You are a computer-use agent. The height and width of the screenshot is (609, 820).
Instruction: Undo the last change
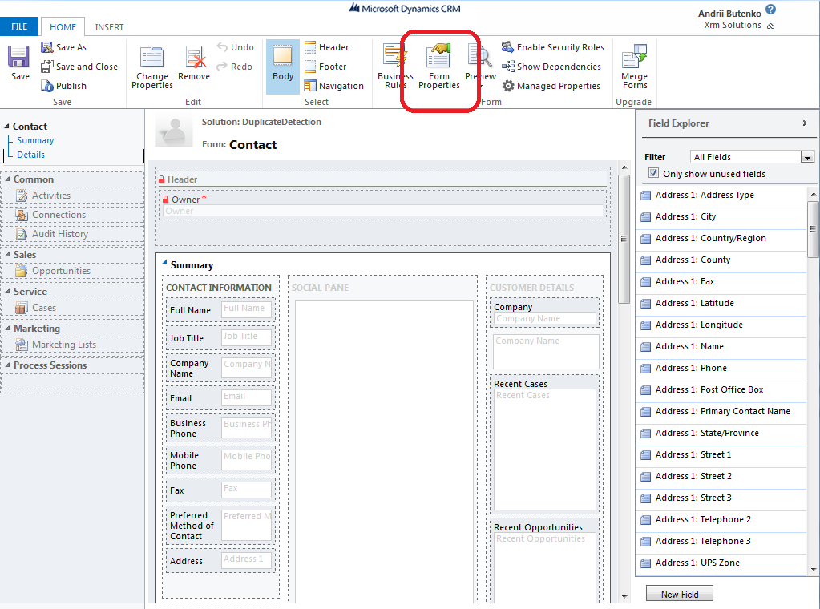pyautogui.click(x=236, y=47)
